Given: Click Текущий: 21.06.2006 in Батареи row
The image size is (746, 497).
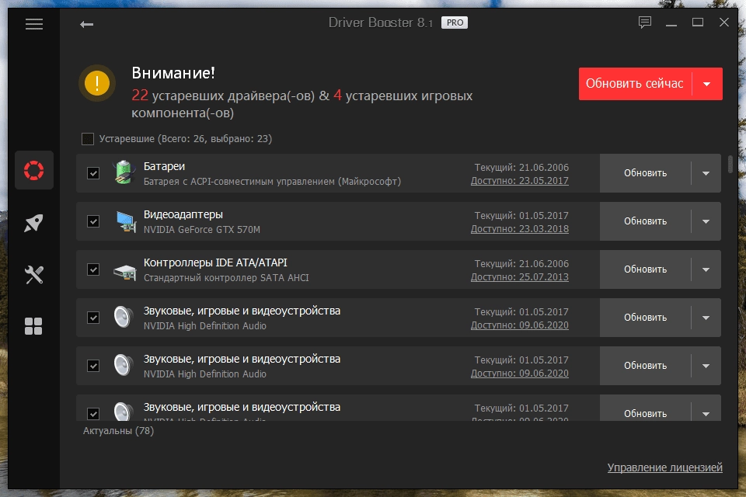Looking at the screenshot, I should click(x=521, y=168).
